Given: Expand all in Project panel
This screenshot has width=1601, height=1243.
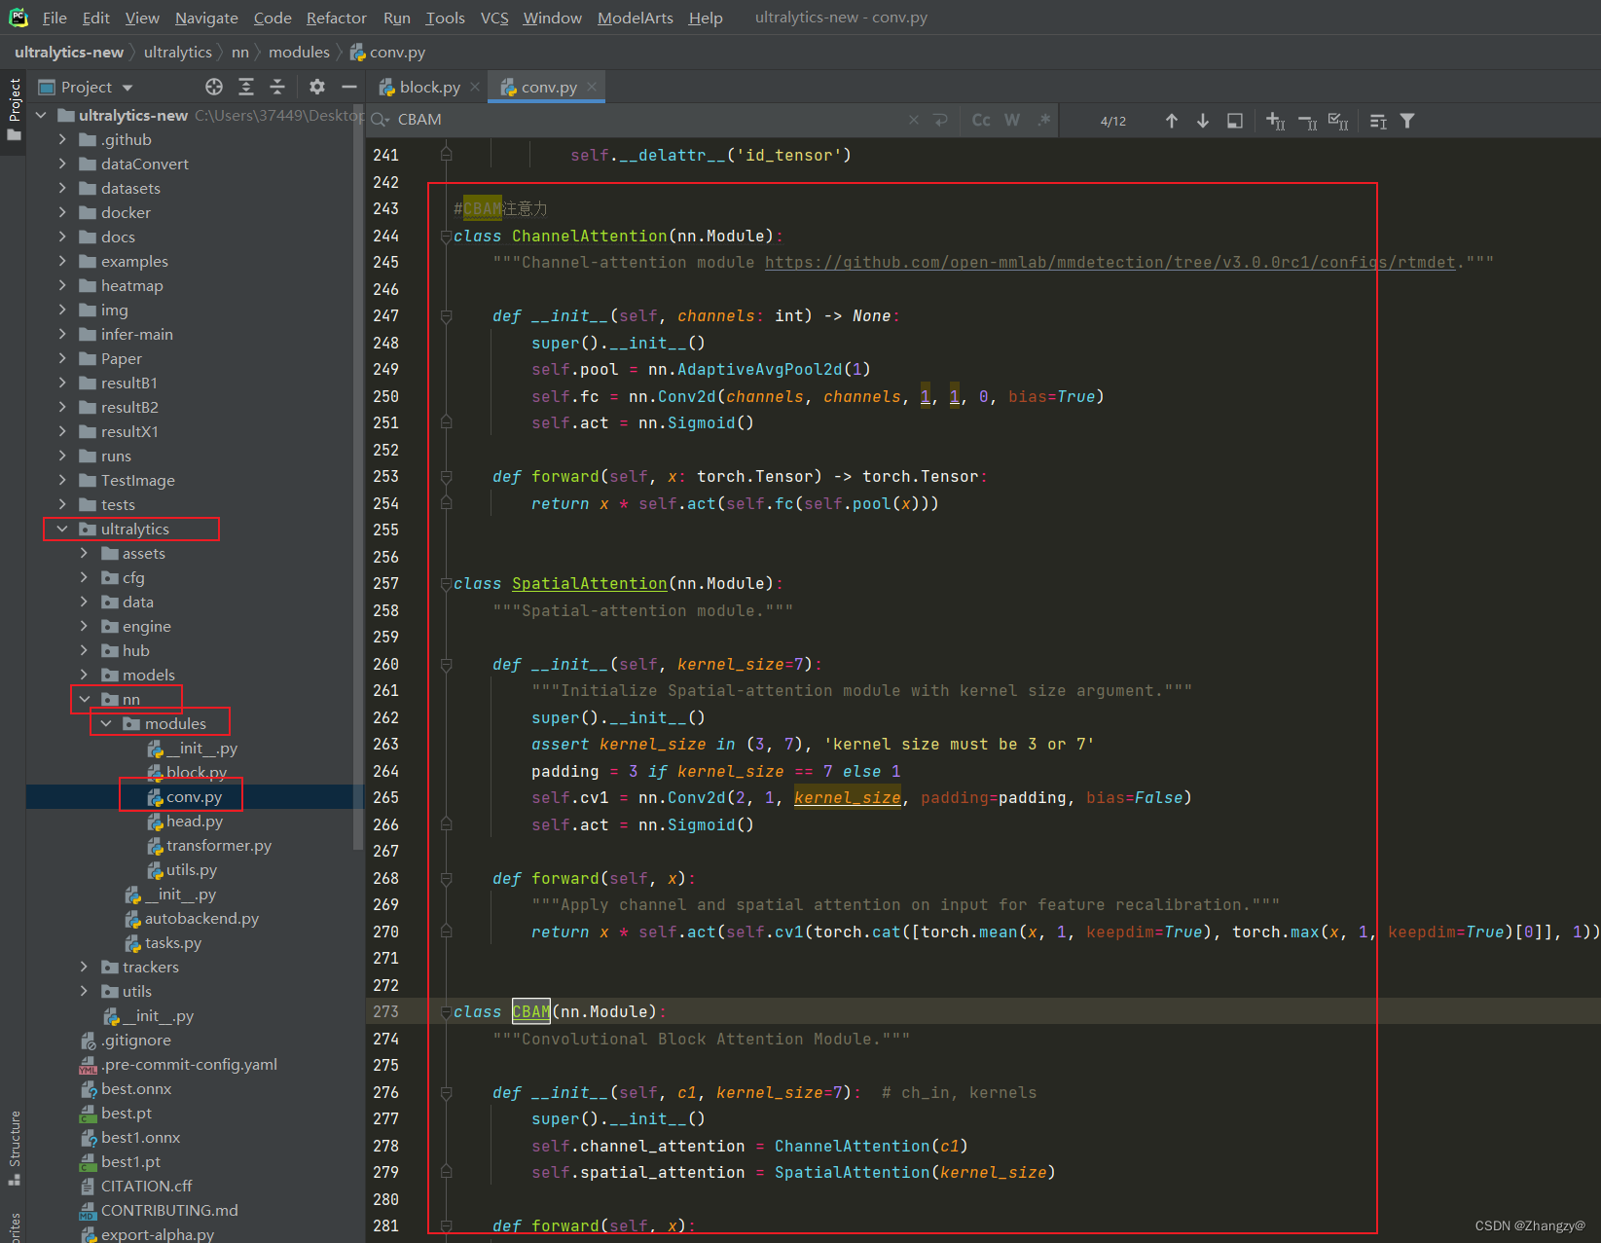Looking at the screenshot, I should pyautogui.click(x=246, y=87).
